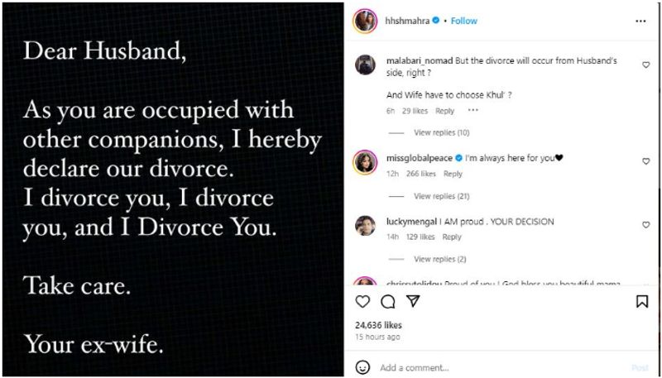This screenshot has width=662, height=378.
Task: Open comments with the speech bubble icon
Action: click(386, 302)
